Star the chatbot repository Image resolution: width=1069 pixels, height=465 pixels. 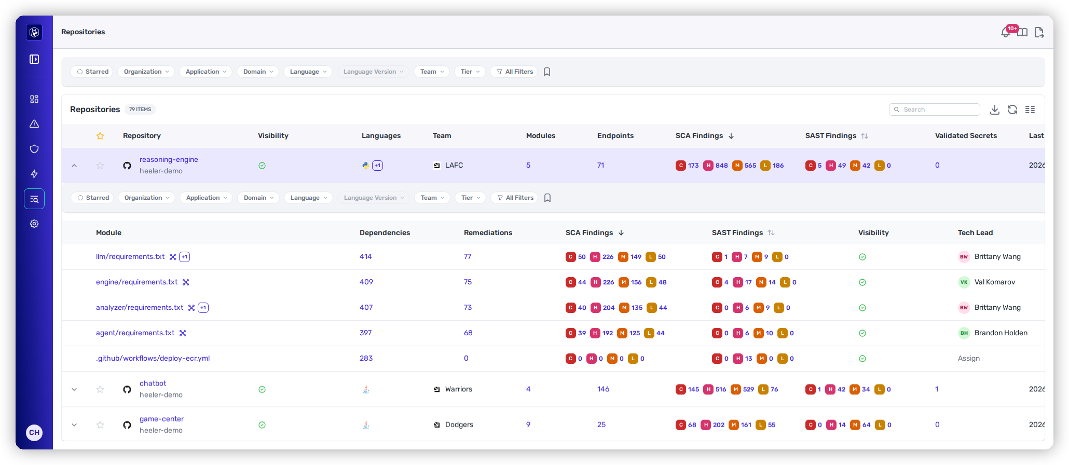point(100,389)
